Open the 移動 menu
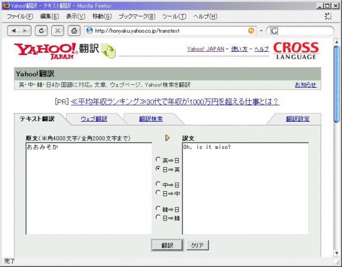 coord(102,17)
